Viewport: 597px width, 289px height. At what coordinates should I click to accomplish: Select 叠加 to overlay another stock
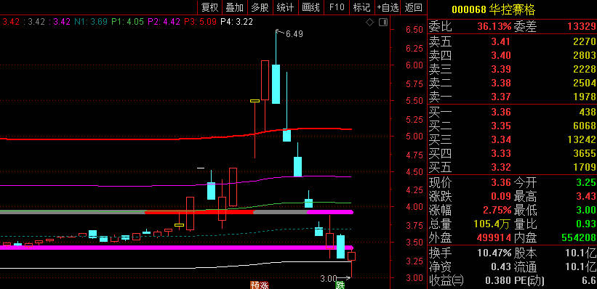pyautogui.click(x=235, y=7)
